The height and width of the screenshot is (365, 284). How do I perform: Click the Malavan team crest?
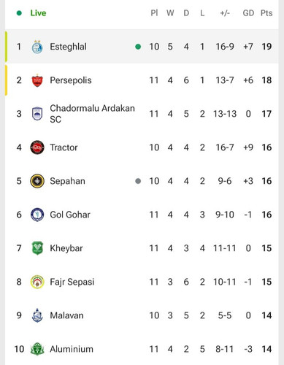coord(37,315)
